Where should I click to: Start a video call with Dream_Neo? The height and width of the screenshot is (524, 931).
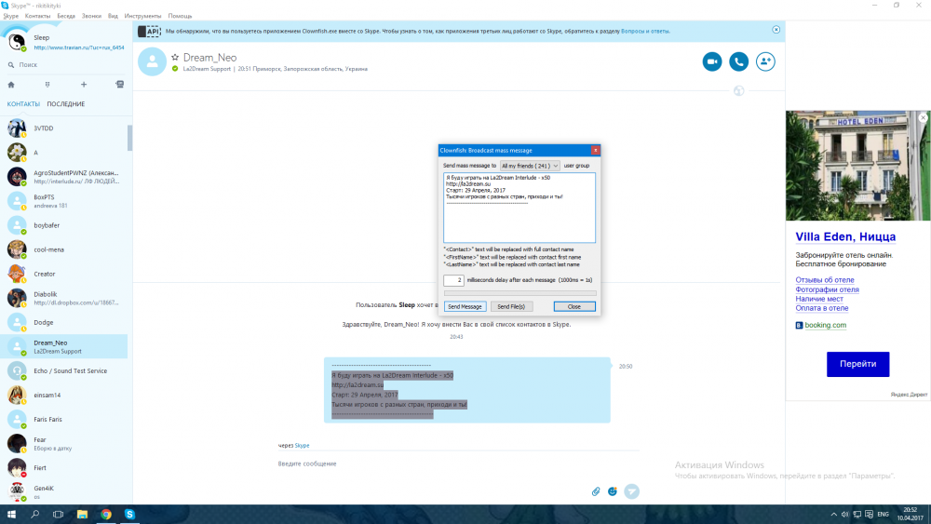click(x=712, y=61)
